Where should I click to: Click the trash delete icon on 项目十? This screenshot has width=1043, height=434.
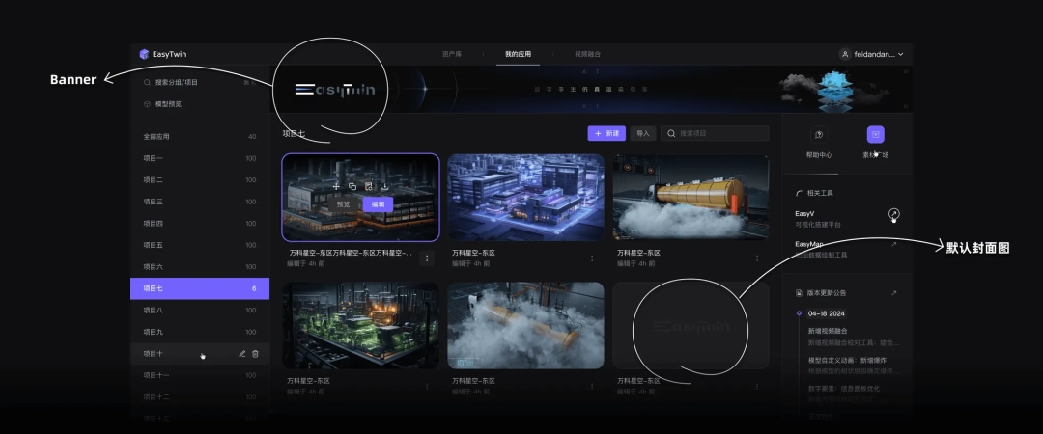tap(255, 354)
